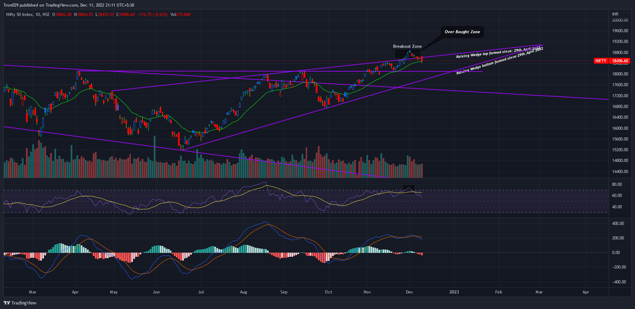Click the TradingView logo icon

(x=7, y=303)
